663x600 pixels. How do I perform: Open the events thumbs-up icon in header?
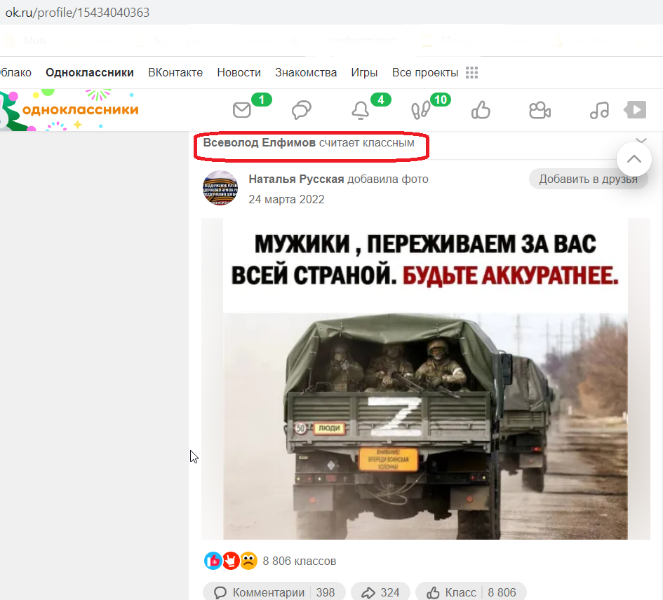[481, 110]
